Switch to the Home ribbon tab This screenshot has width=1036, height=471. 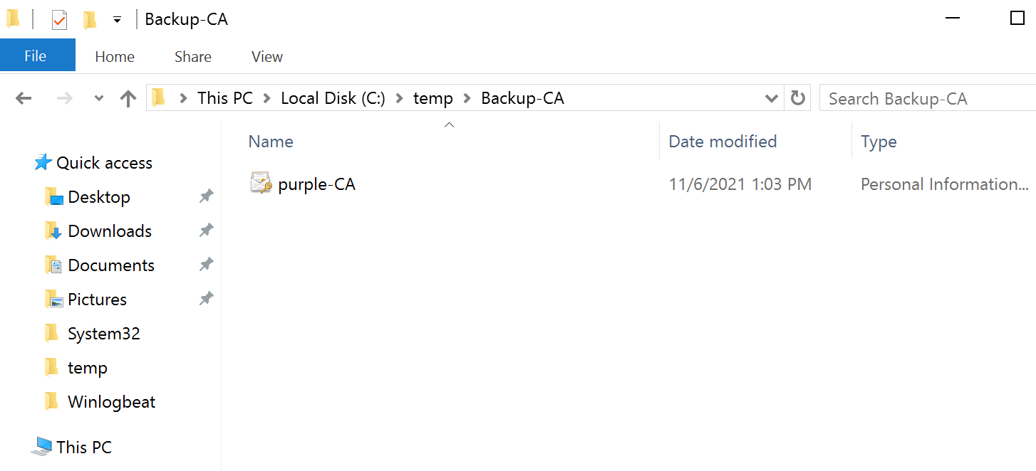click(x=115, y=57)
